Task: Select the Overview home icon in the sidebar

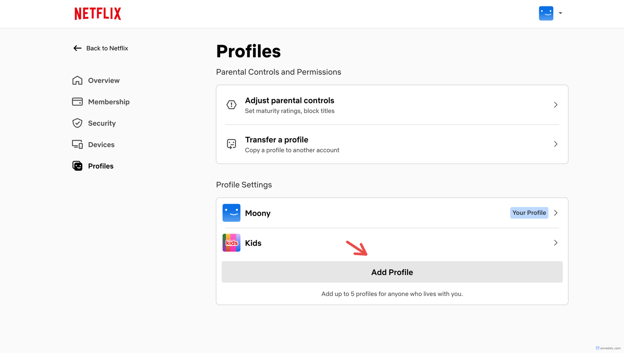Action: click(77, 80)
